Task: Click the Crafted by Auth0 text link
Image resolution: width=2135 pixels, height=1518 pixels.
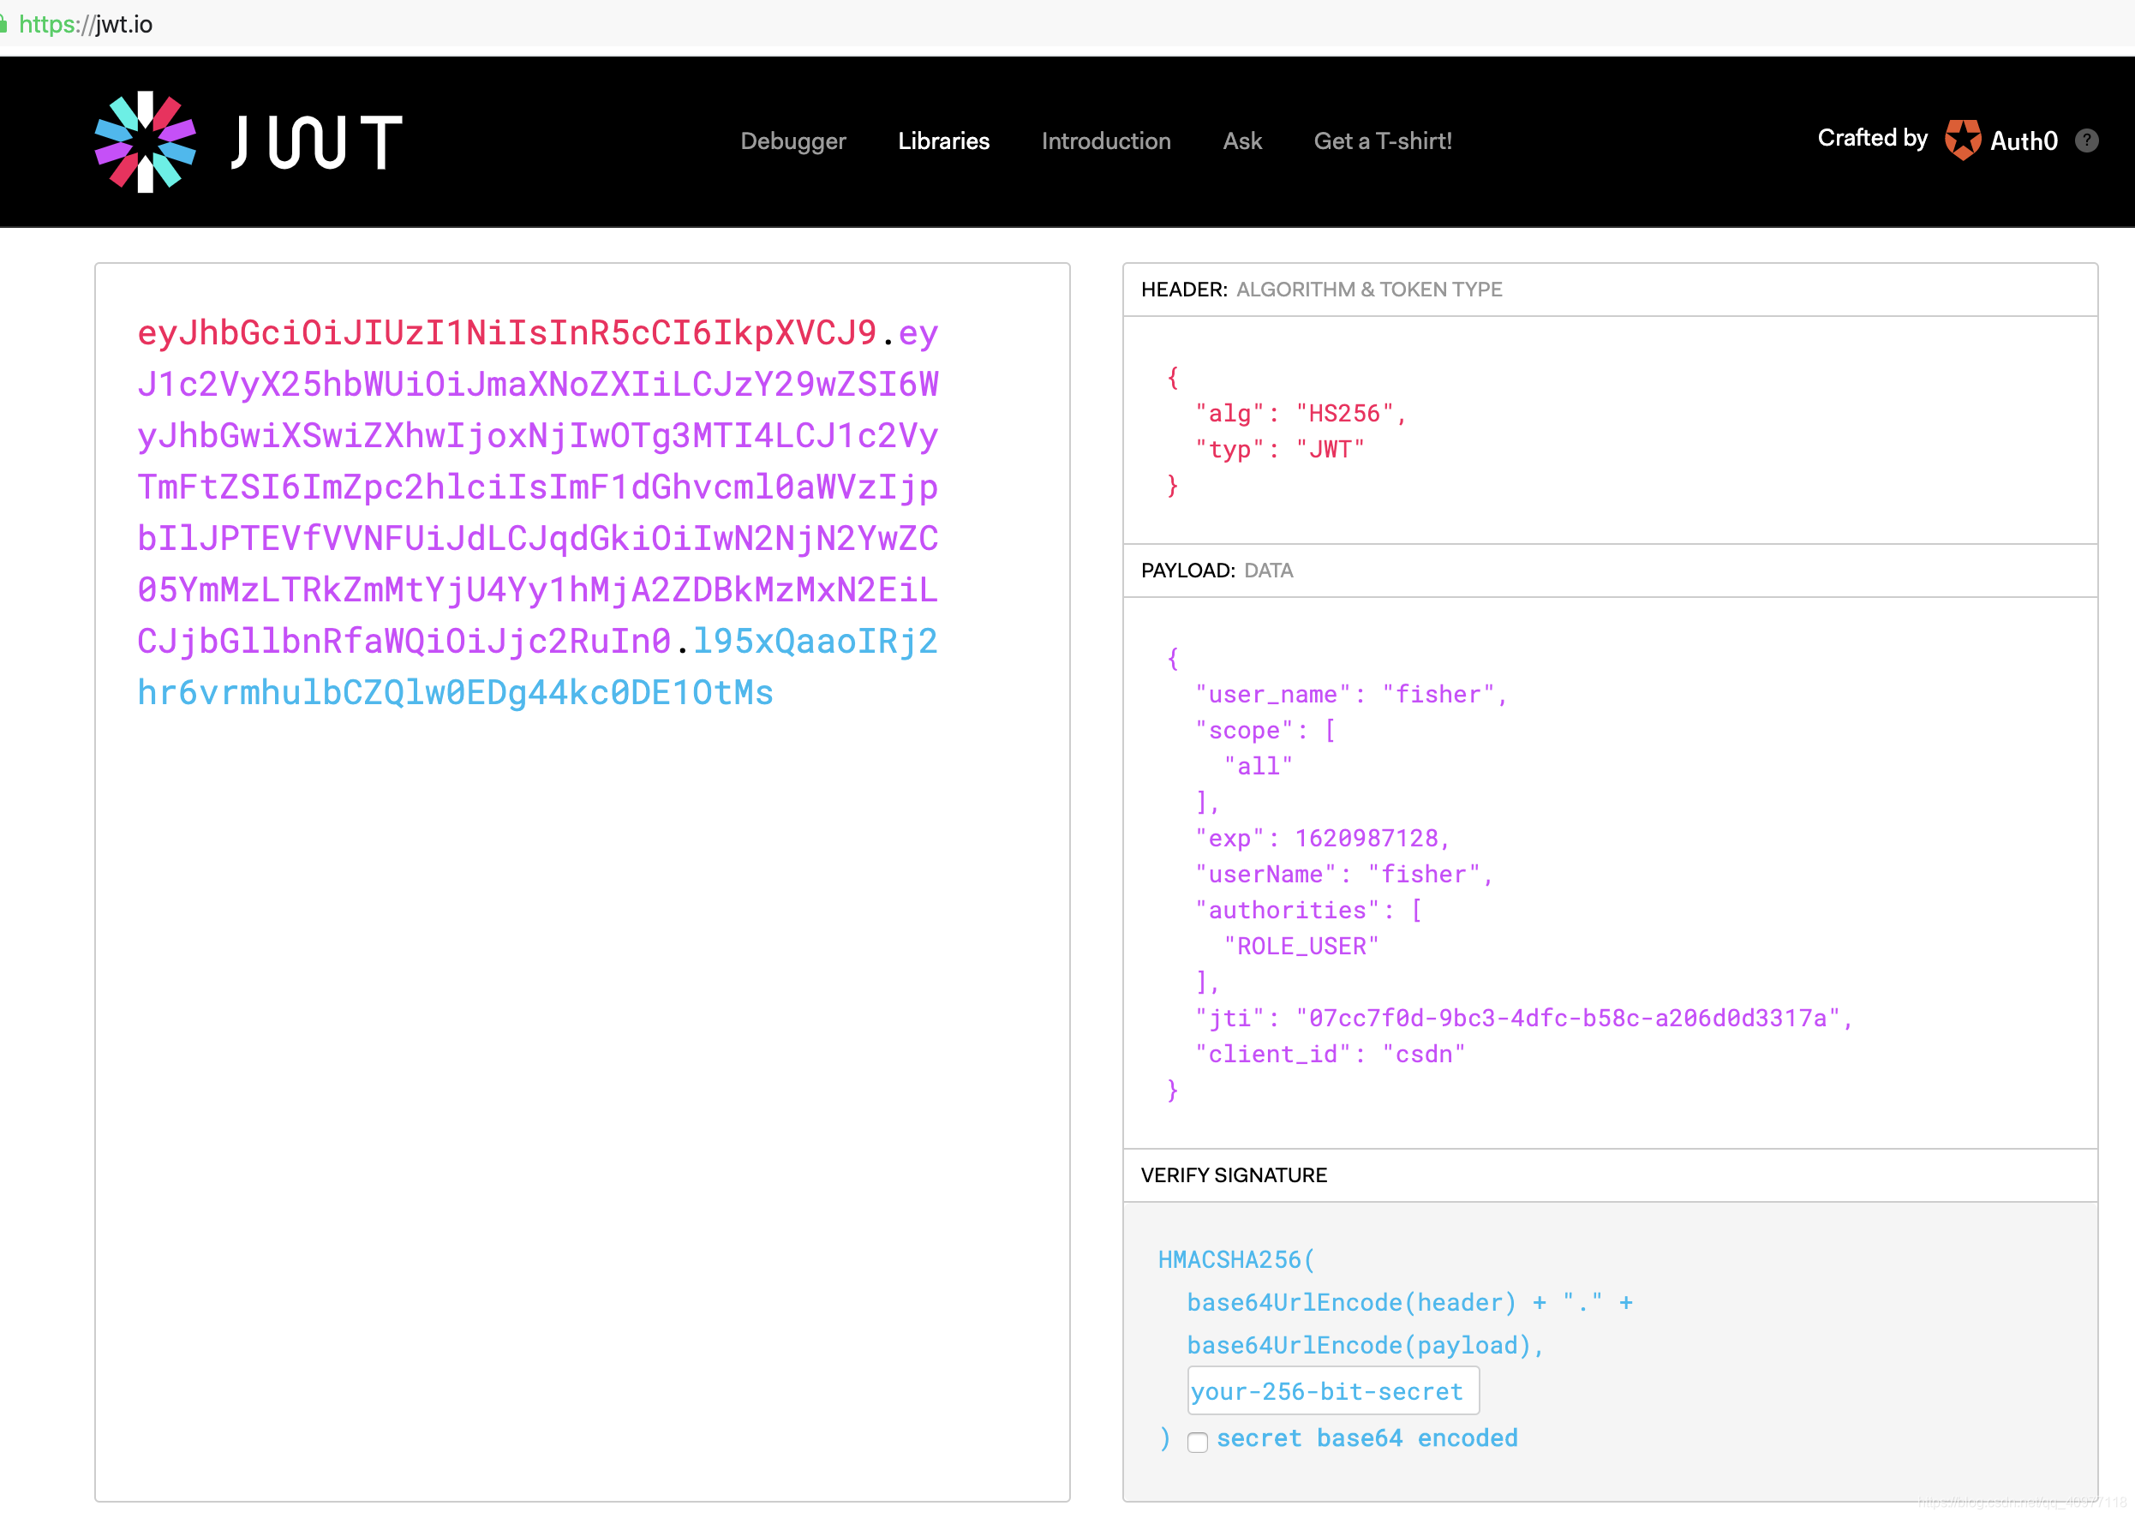Action: pyautogui.click(x=1872, y=138)
